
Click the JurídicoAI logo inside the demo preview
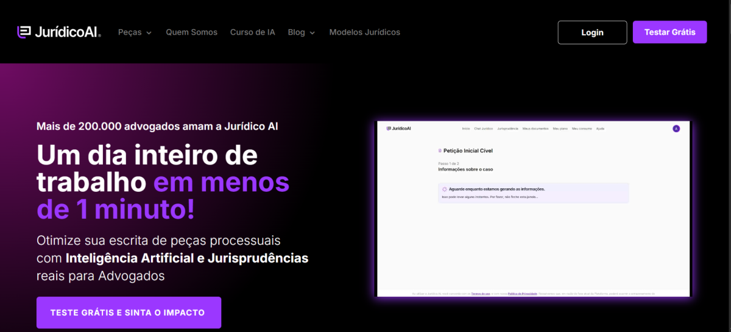pyautogui.click(x=399, y=129)
